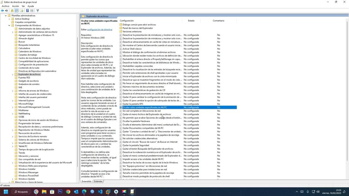The image size is (349, 196).
Task: Switch to the Estándar tab
Action: point(98,182)
